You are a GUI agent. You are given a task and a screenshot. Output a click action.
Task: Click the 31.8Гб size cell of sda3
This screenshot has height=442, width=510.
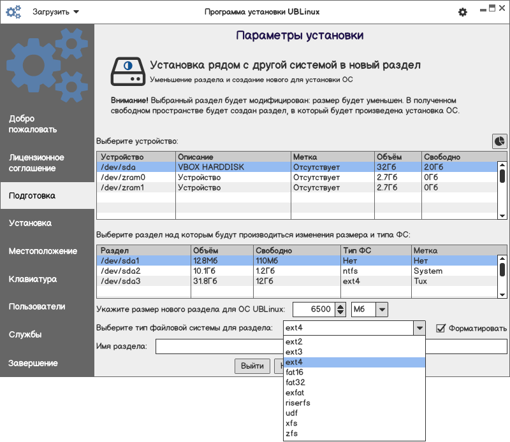222,281
